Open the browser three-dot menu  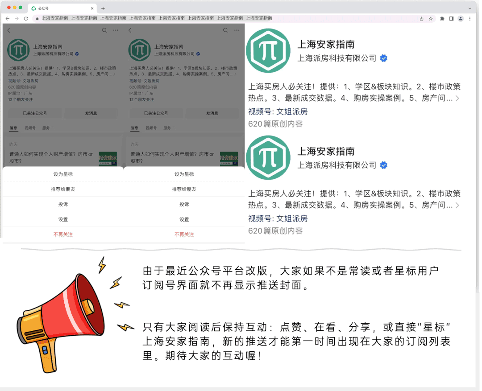pos(470,19)
